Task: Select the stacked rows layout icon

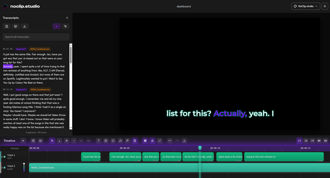Action: pyautogui.click(x=325, y=141)
